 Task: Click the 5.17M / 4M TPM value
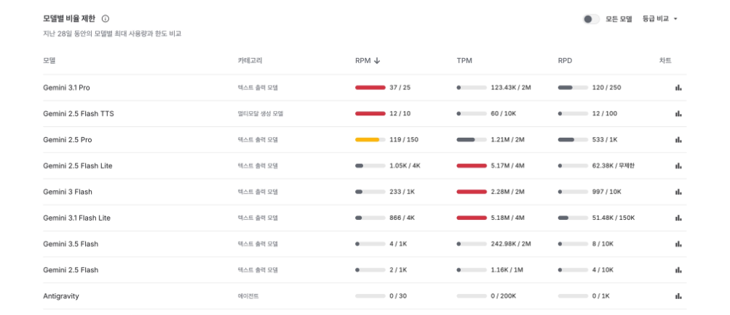[x=507, y=165]
